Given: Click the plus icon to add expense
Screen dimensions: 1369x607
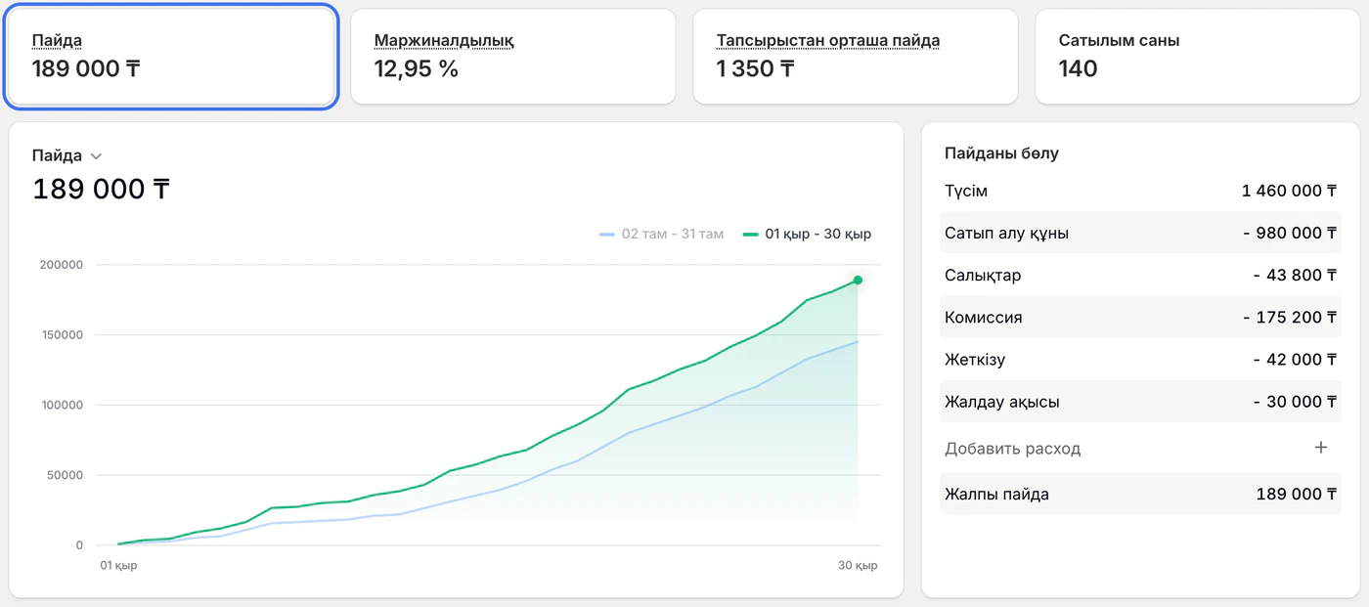Looking at the screenshot, I should pyautogui.click(x=1321, y=448).
